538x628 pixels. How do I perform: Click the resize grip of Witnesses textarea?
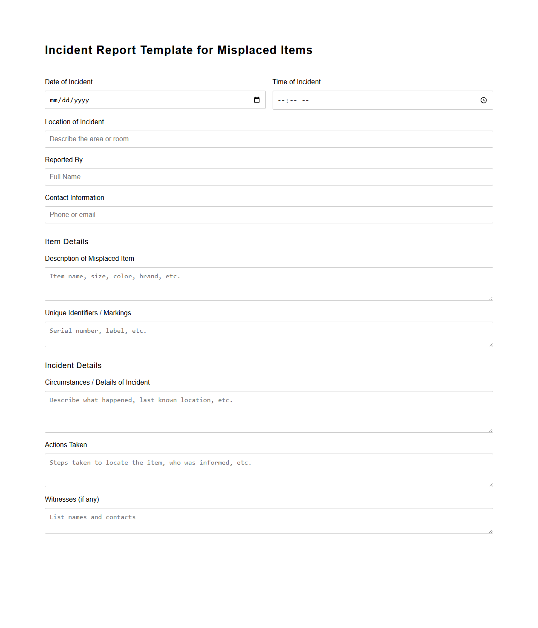click(490, 531)
